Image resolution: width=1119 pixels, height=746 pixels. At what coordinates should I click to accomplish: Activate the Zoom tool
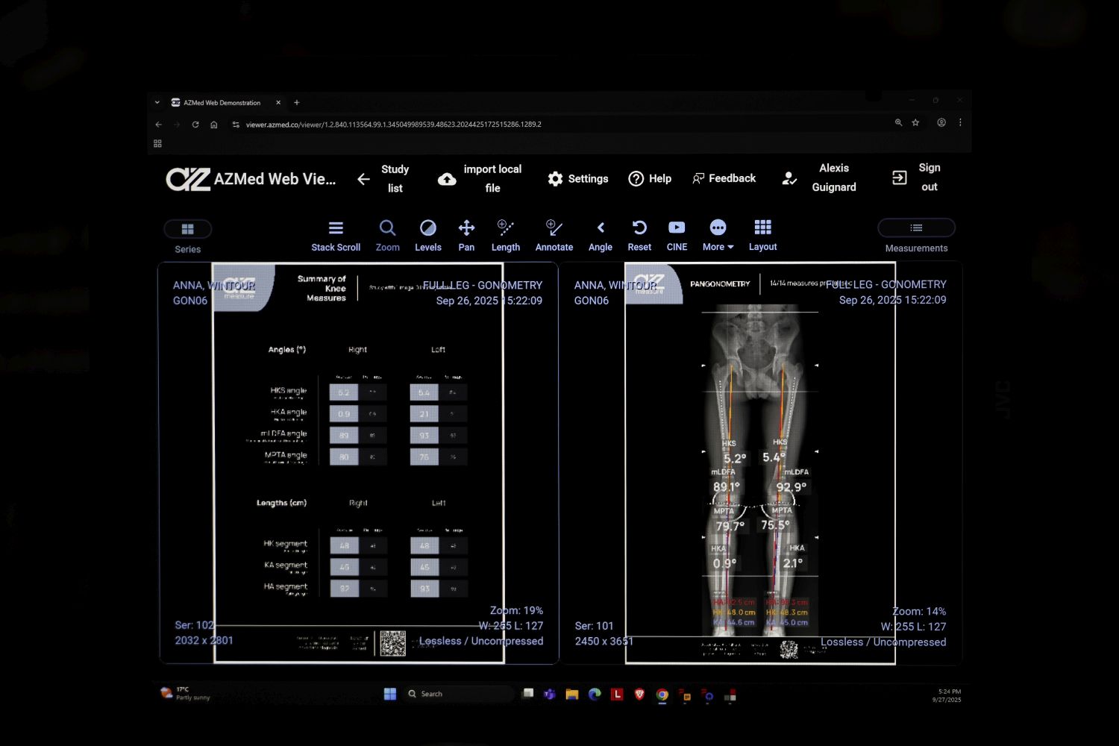coord(387,235)
